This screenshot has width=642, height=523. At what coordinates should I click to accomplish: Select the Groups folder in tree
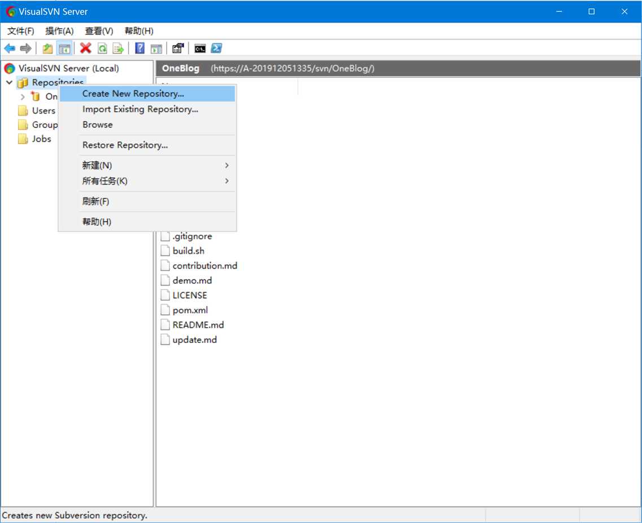[x=45, y=125]
